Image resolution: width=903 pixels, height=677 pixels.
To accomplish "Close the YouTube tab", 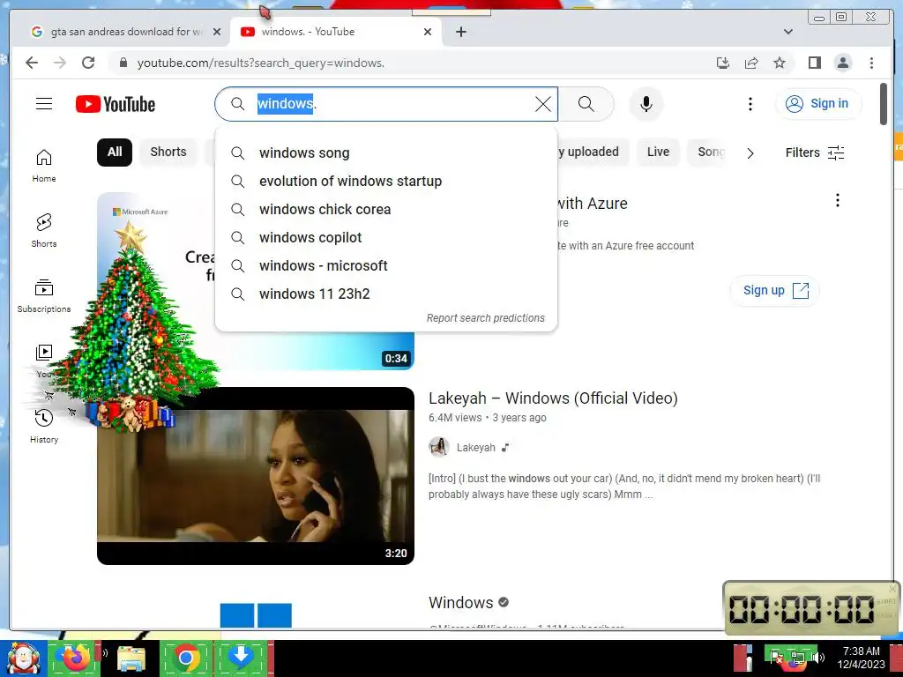I will coord(428,32).
